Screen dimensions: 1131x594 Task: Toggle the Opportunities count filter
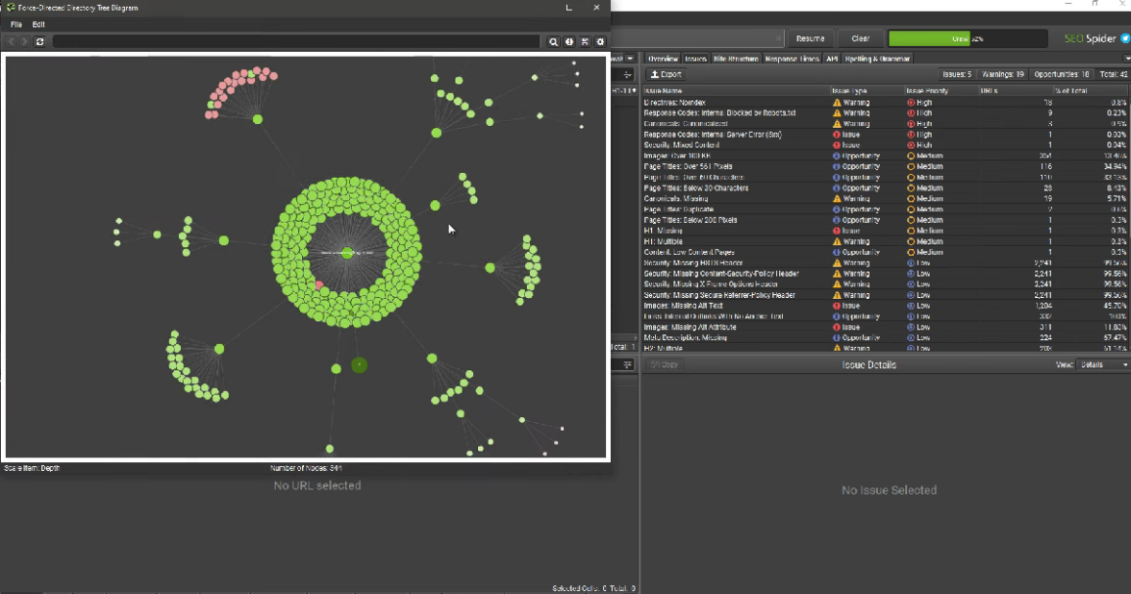[x=1061, y=74]
